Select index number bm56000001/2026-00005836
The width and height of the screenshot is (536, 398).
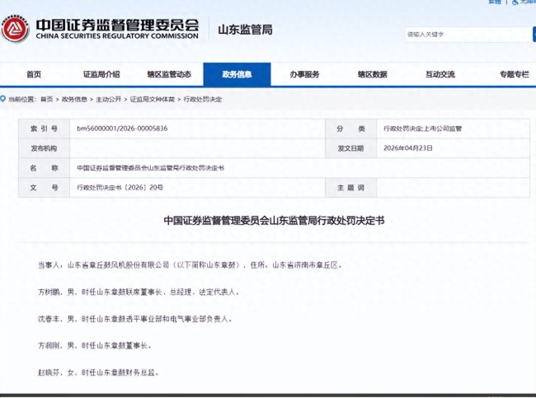(x=122, y=129)
